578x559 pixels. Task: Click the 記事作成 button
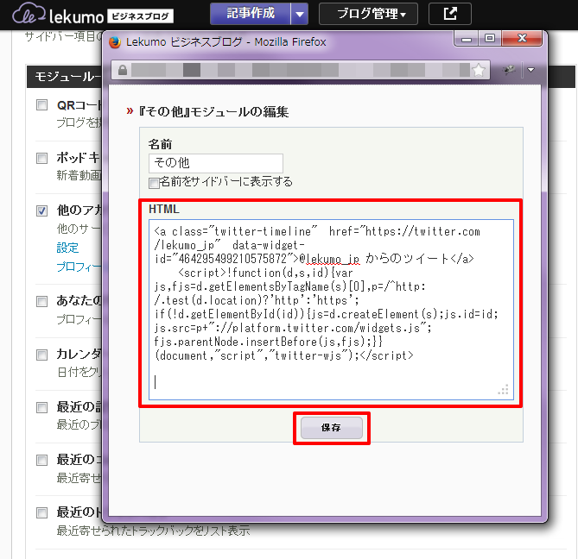tap(251, 14)
